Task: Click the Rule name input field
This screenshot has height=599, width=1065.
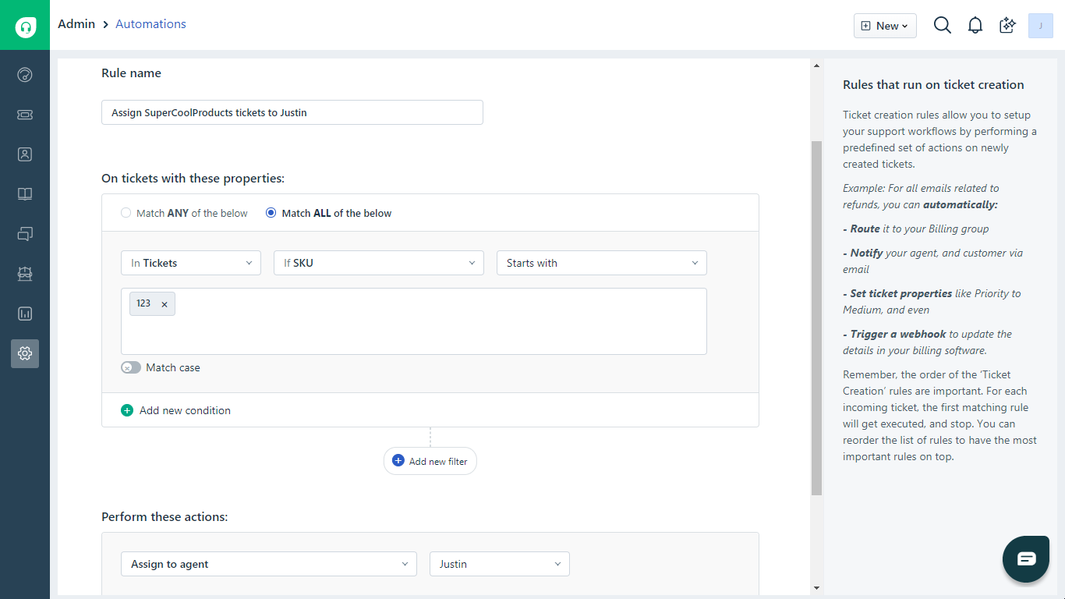Action: pyautogui.click(x=292, y=112)
